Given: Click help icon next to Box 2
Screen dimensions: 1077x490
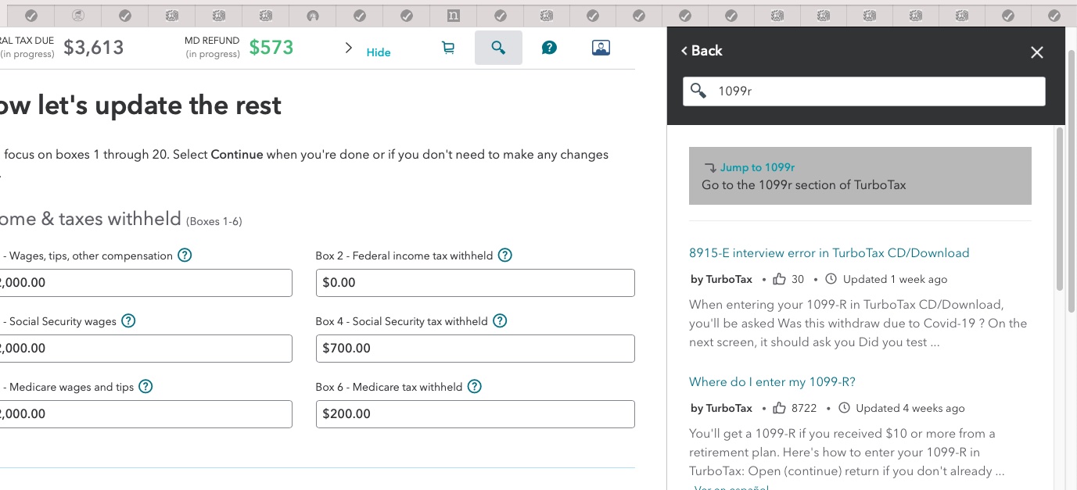Looking at the screenshot, I should [x=505, y=256].
